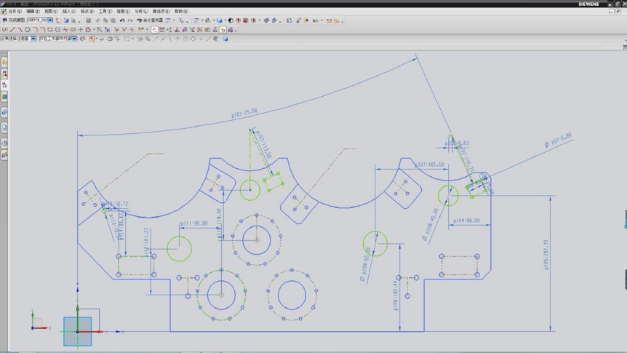Expand the selection filter type dropdown
The image size is (627, 353).
coord(33,39)
